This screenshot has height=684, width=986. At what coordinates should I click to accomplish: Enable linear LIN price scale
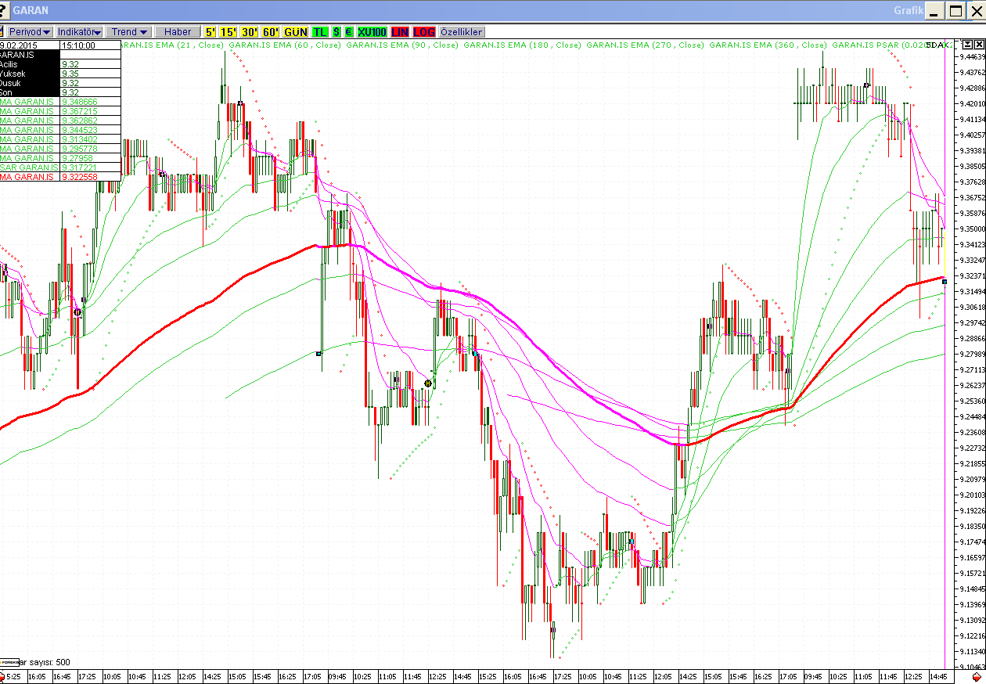pos(400,32)
